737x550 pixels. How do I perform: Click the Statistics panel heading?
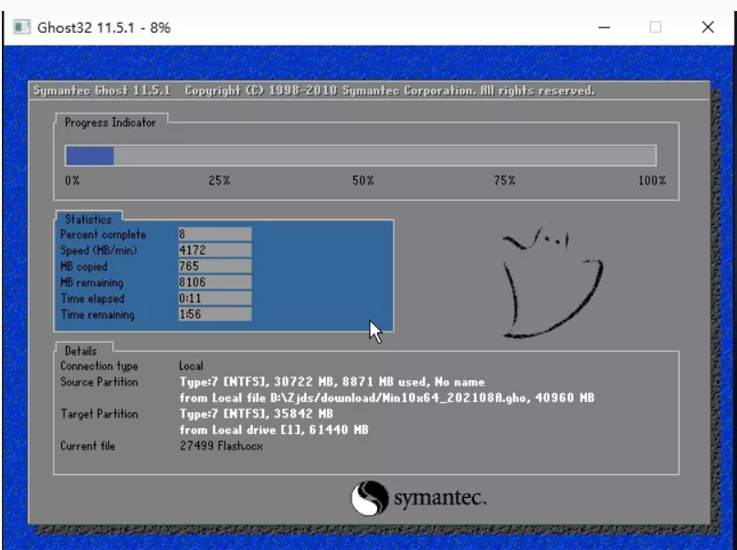[89, 219]
